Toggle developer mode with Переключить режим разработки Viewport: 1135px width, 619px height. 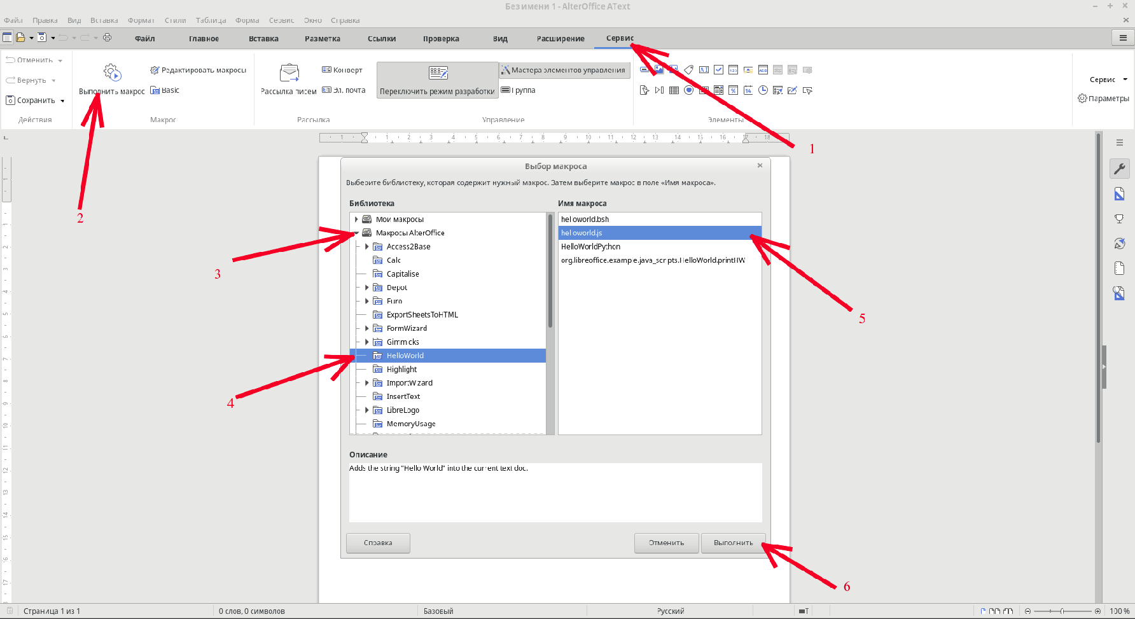coord(437,80)
